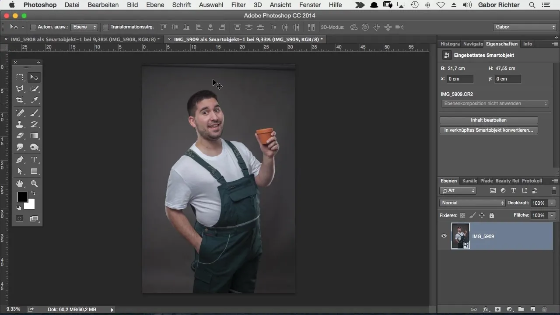This screenshot has height=315, width=560.
Task: Click Inhalt bearbeiten button
Action: pyautogui.click(x=489, y=120)
